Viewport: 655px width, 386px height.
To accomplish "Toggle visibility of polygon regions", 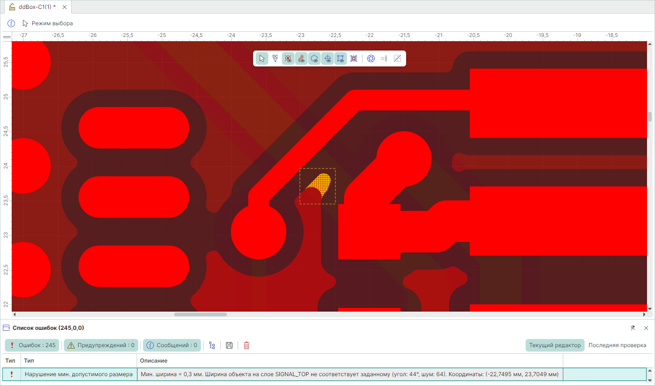I will pyautogui.click(x=314, y=58).
